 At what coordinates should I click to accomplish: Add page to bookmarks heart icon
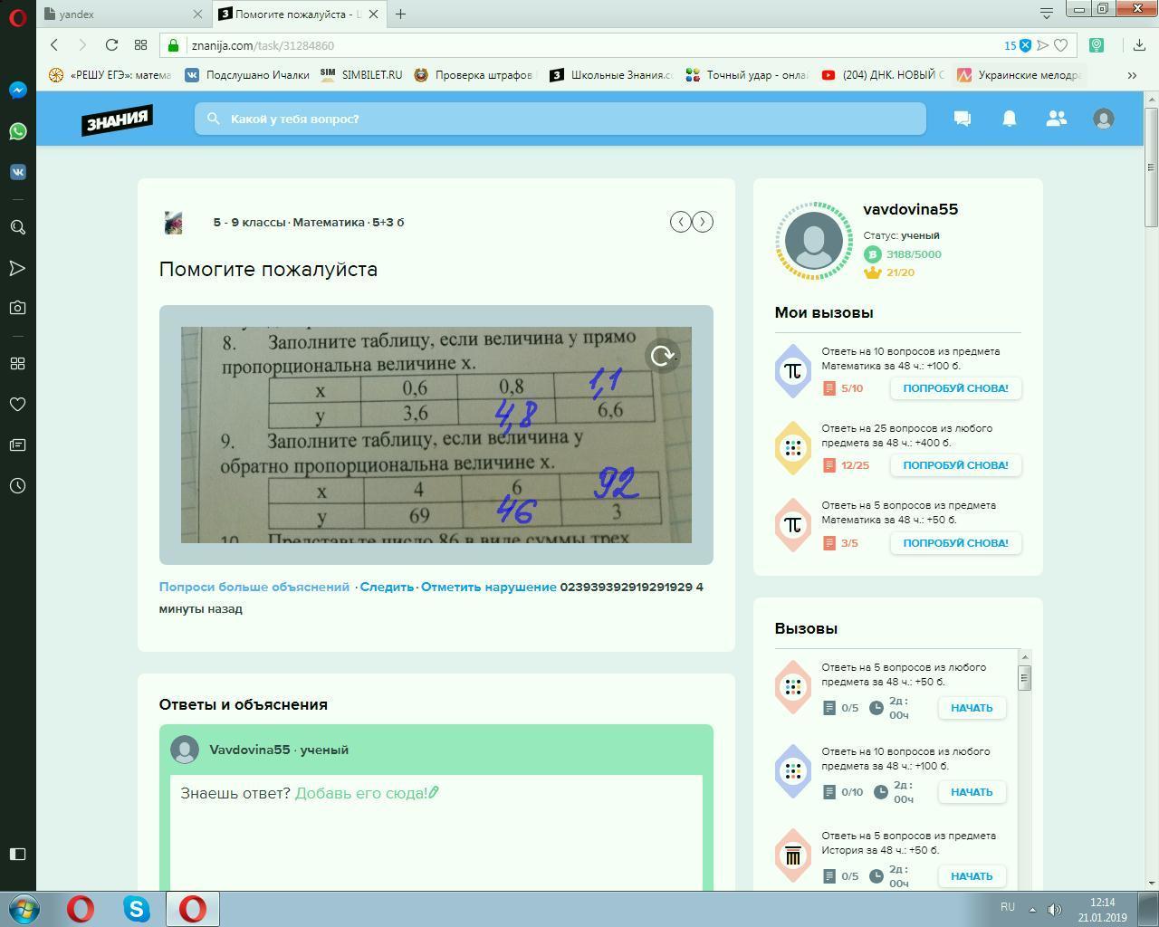(x=1060, y=45)
